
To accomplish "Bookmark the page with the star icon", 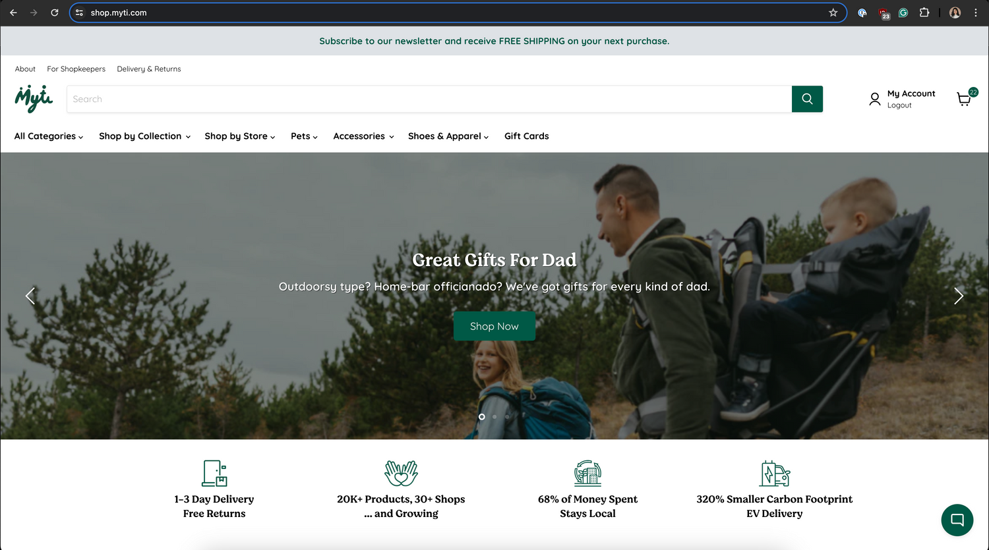I will [833, 12].
